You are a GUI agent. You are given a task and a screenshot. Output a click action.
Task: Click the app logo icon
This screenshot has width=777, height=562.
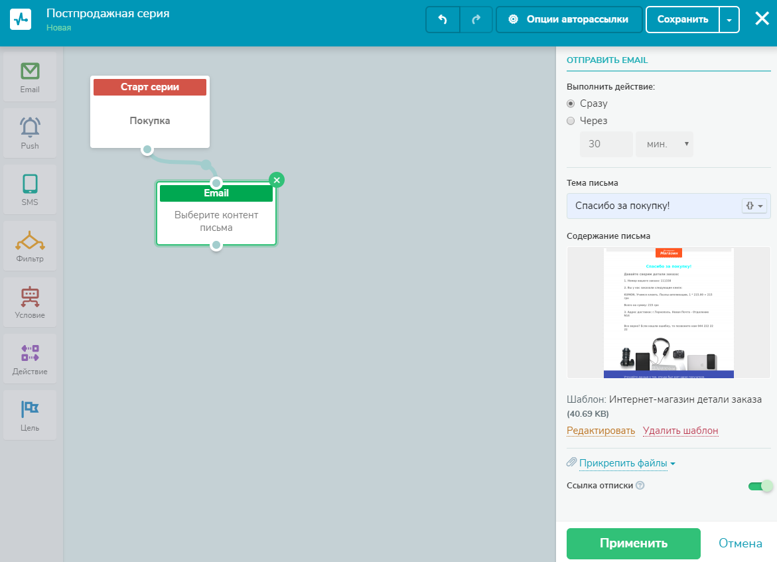[x=21, y=19]
